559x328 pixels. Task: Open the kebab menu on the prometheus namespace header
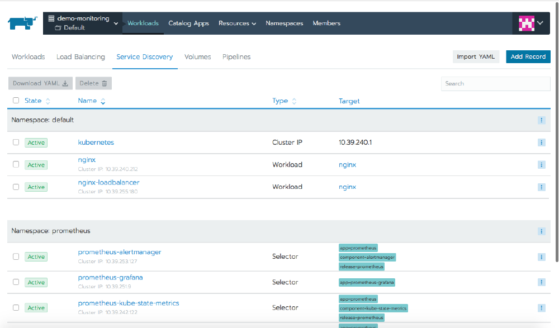[541, 231]
